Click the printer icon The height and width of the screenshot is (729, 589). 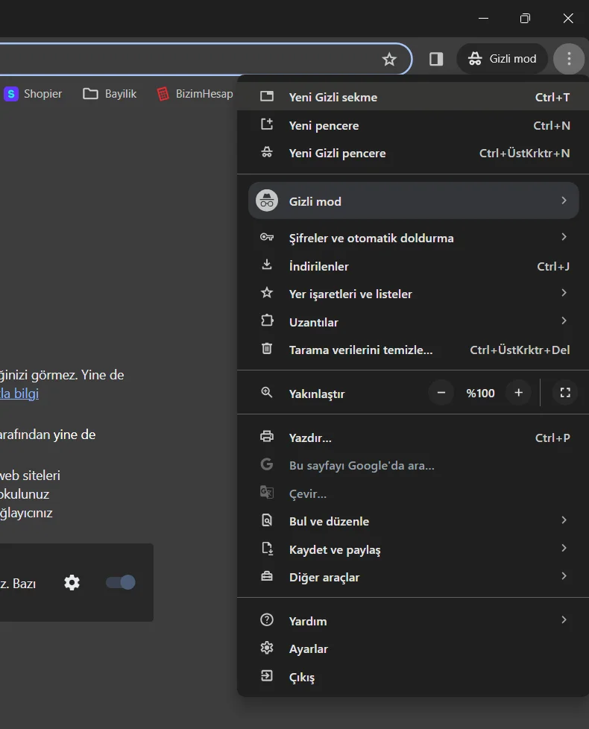click(267, 437)
